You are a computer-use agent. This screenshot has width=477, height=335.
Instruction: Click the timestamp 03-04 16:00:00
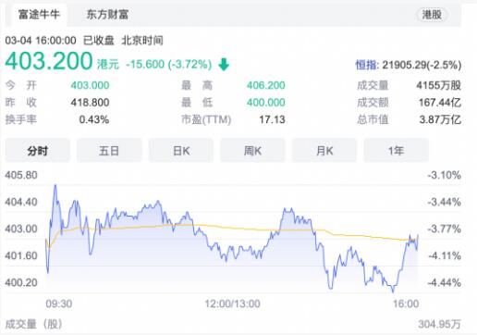tap(41, 41)
